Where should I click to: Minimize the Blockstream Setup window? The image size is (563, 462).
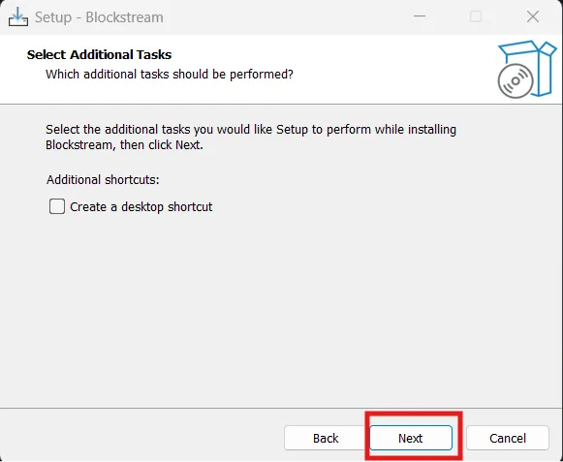pyautogui.click(x=419, y=16)
